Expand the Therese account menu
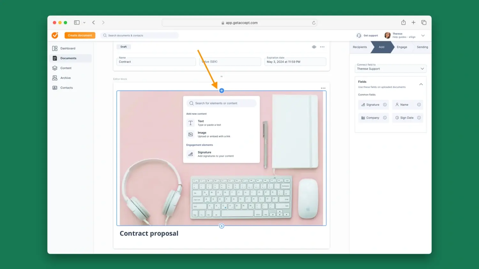479x269 pixels. pos(423,35)
